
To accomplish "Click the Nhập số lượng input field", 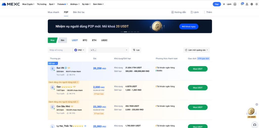I will click(x=60, y=50).
